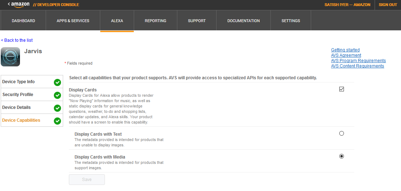Click the Save button
The width and height of the screenshot is (401, 191).
coord(87,180)
